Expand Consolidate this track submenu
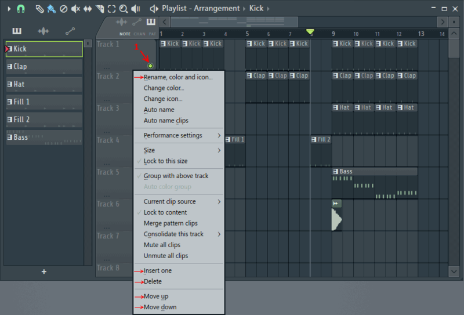Viewport: 464px width, 315px height. [179, 234]
